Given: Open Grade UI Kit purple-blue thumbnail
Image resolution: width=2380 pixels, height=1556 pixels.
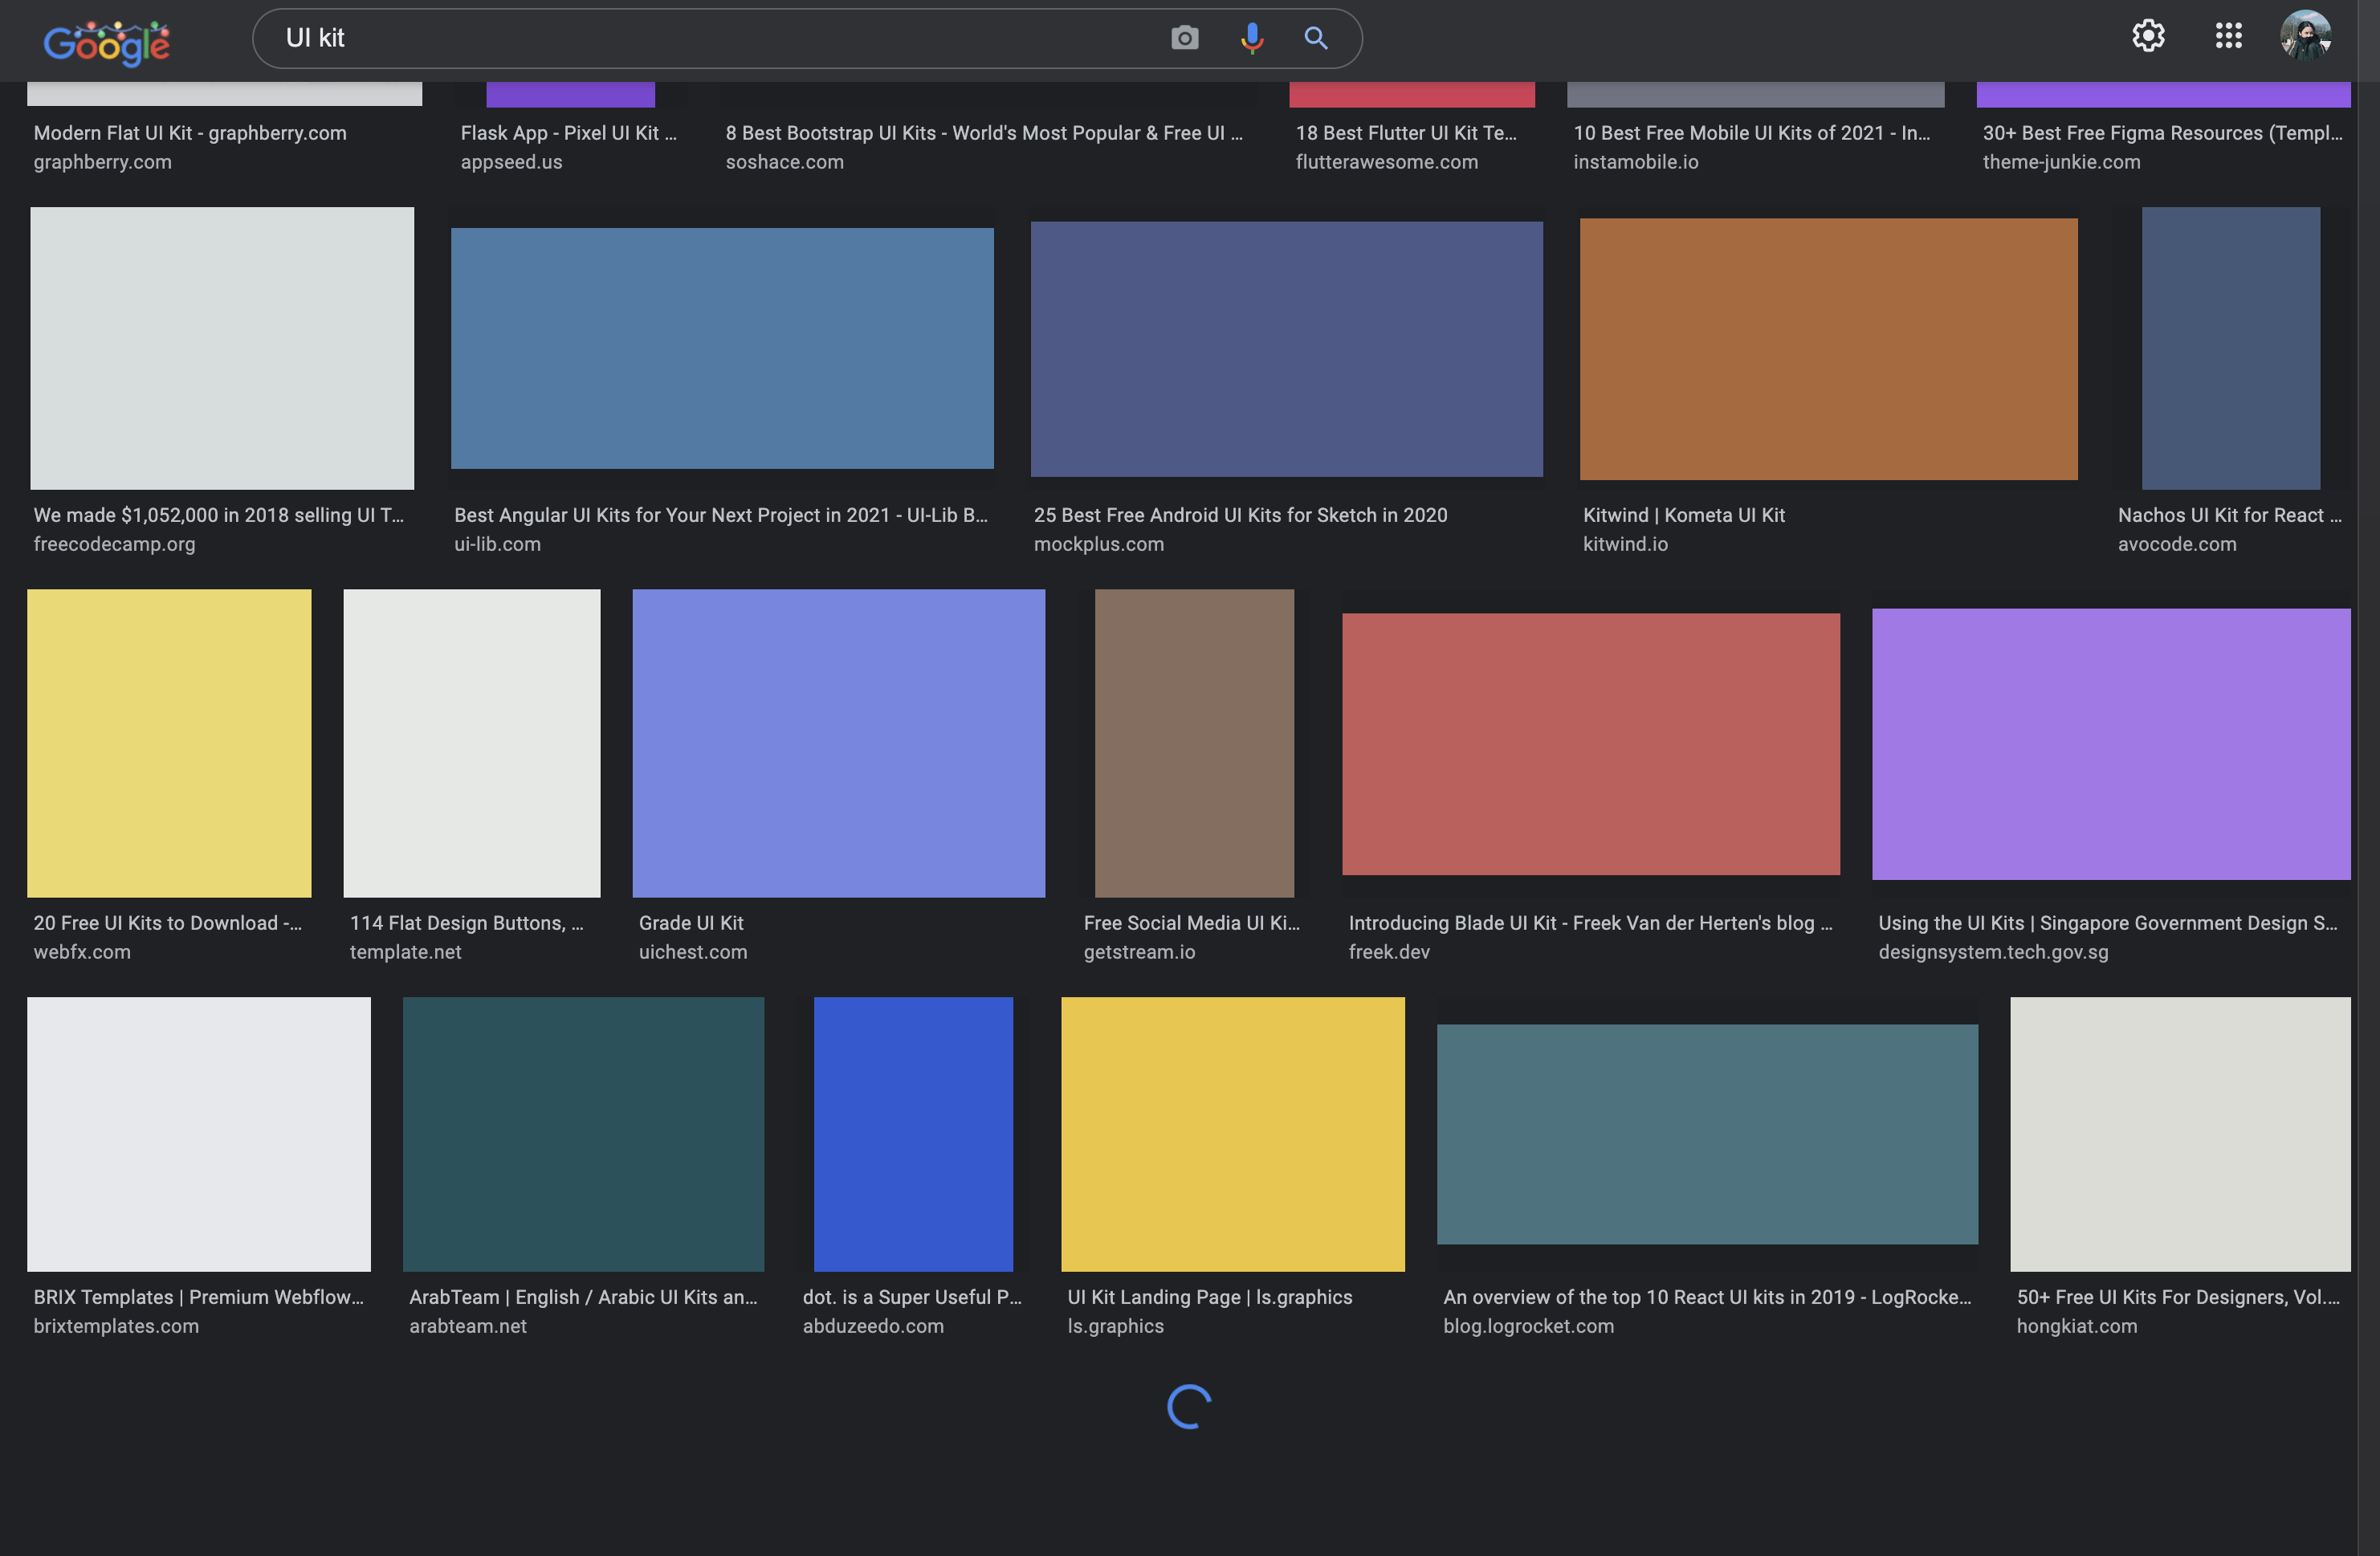Looking at the screenshot, I should (838, 743).
